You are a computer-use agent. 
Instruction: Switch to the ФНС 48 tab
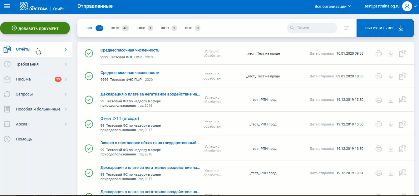pos(120,28)
